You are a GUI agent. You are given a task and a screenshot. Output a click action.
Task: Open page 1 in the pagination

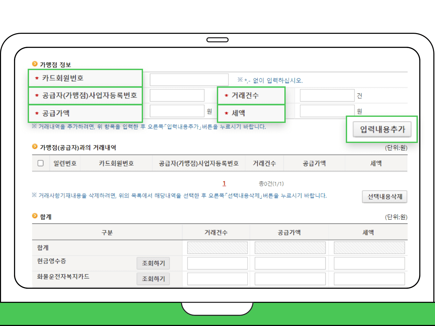click(224, 183)
